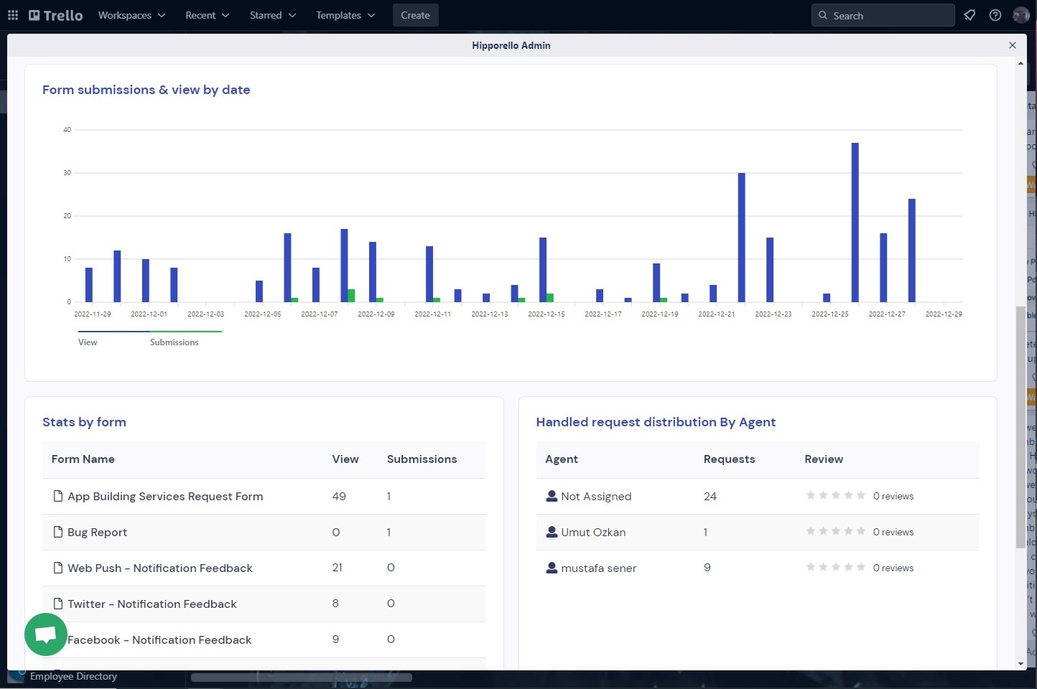This screenshot has width=1037, height=689.
Task: Close the Hipporello Admin dialog
Action: (1013, 45)
